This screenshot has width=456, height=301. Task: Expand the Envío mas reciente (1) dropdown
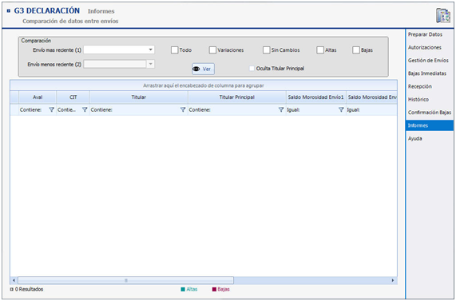coord(150,50)
